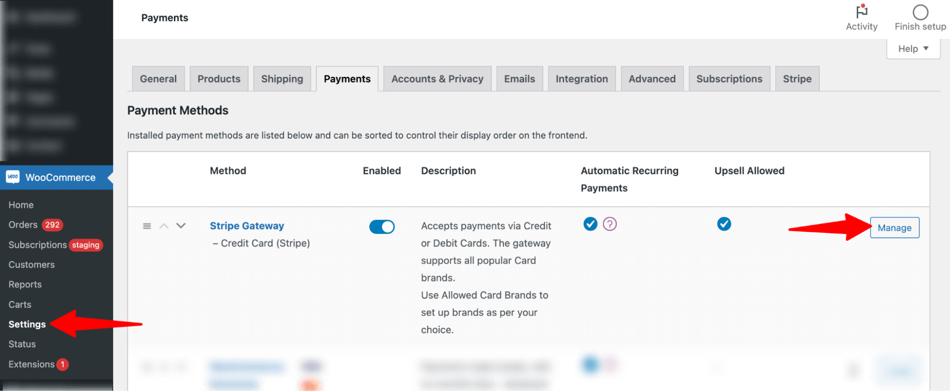The width and height of the screenshot is (950, 391).
Task: Open Customers in sidebar menu
Action: [31, 265]
